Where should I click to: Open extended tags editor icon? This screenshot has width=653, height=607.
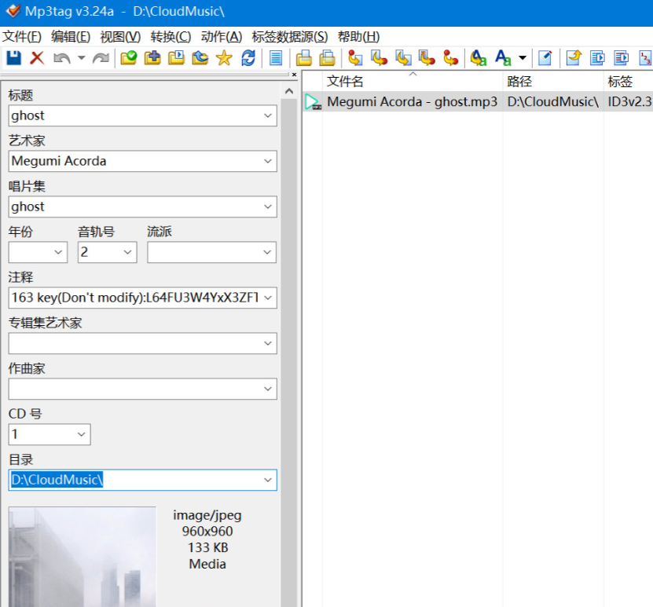(x=545, y=58)
